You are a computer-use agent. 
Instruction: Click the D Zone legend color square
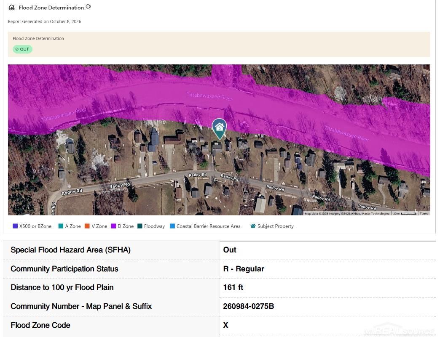[113, 226]
